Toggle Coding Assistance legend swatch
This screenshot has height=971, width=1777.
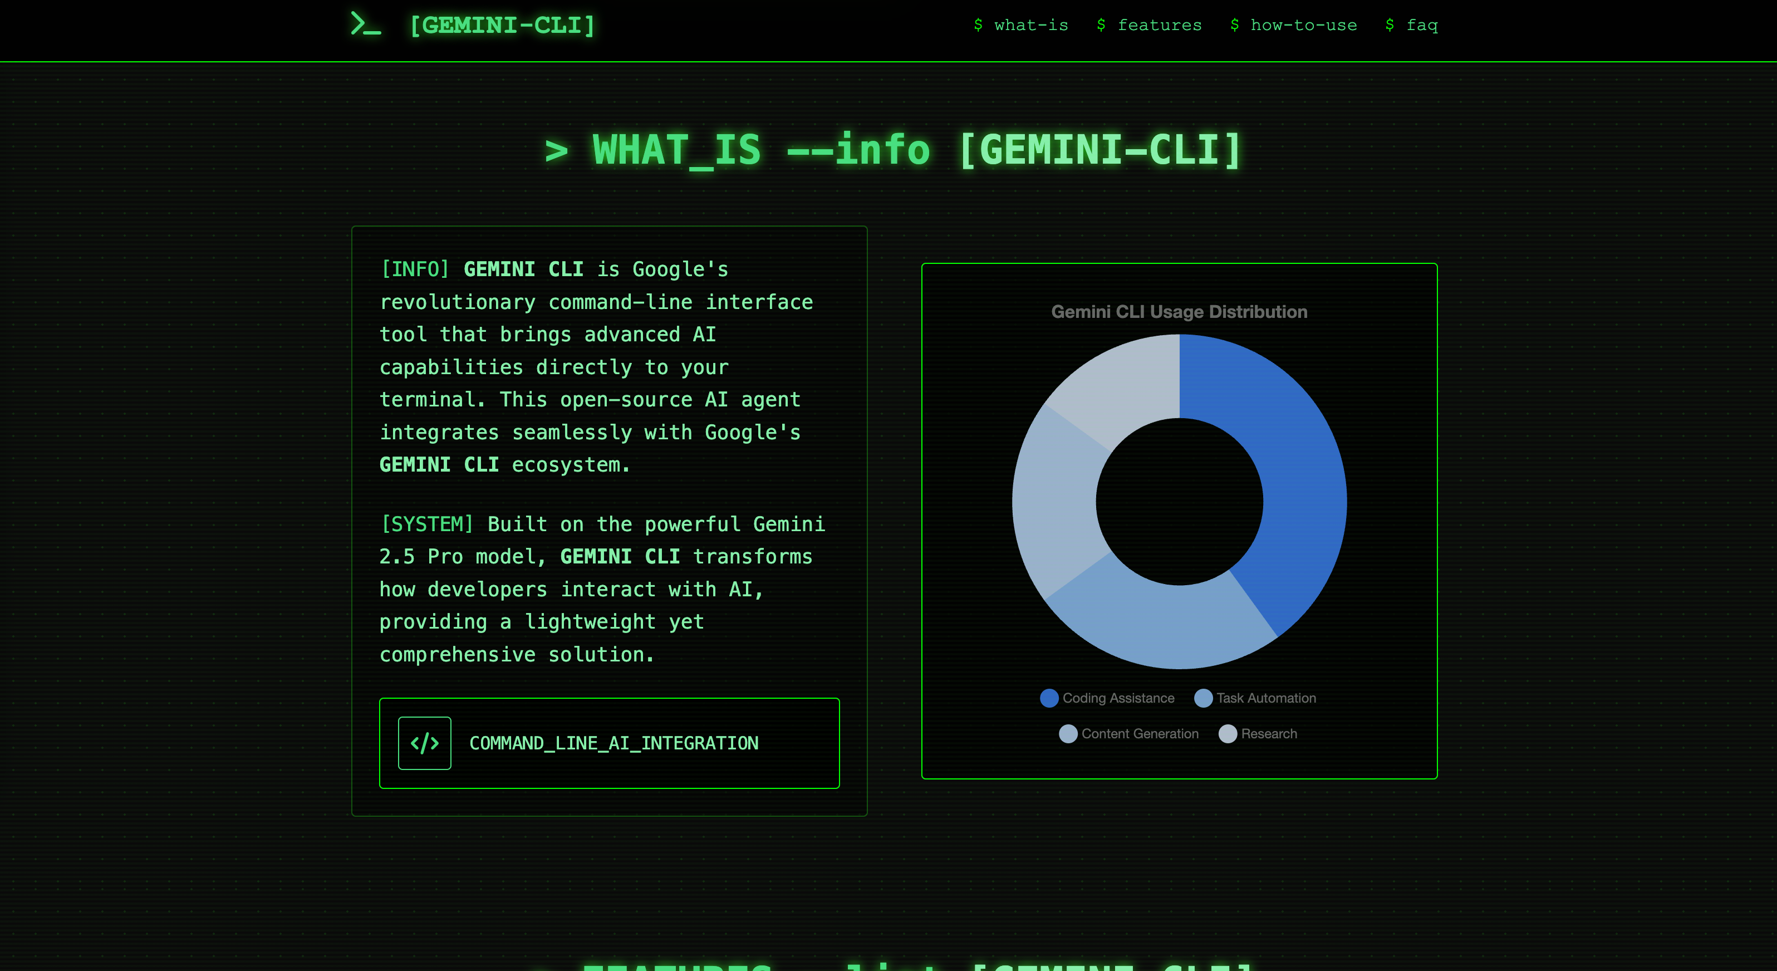click(1049, 698)
